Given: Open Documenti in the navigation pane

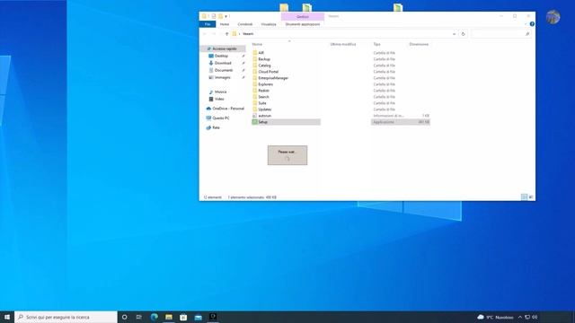Looking at the screenshot, I should pyautogui.click(x=224, y=70).
